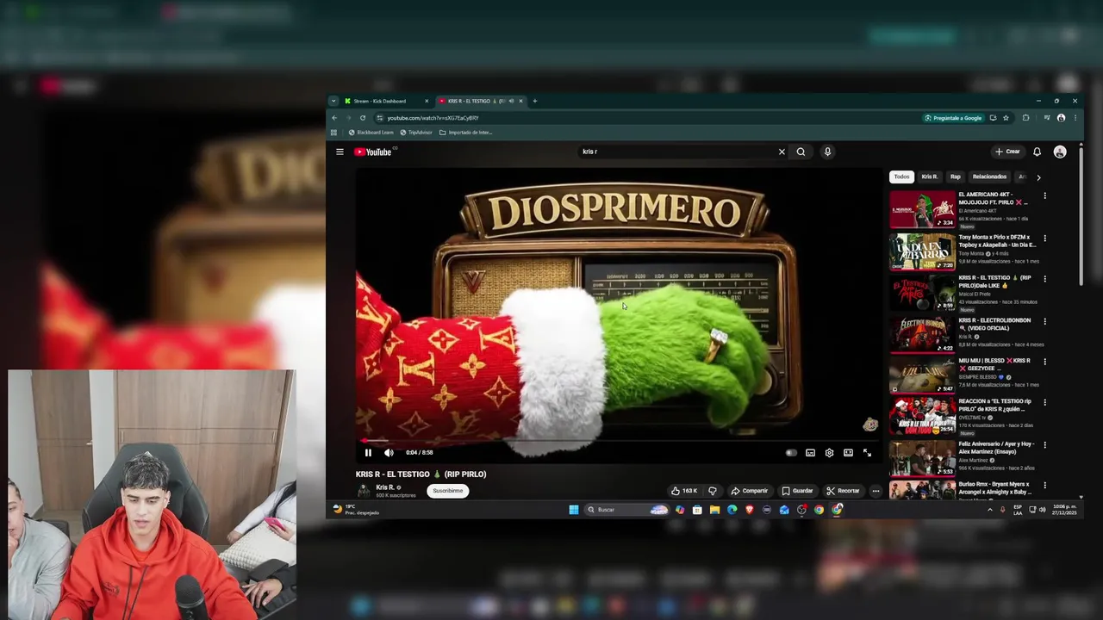Clear the search text with the X

[x=782, y=152]
